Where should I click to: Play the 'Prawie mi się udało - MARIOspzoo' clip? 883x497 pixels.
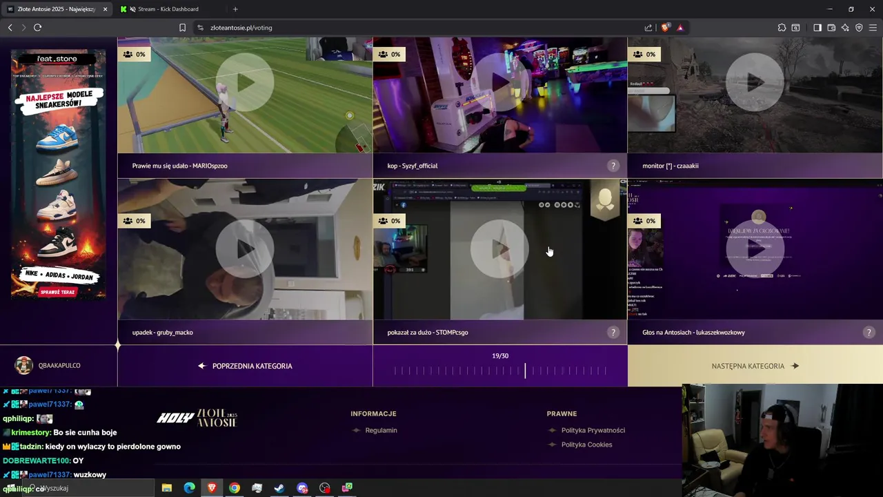click(x=245, y=82)
